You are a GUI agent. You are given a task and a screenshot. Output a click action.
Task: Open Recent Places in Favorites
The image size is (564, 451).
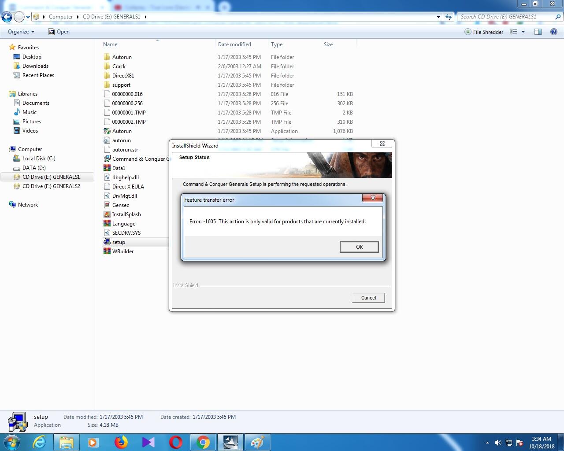pos(38,75)
